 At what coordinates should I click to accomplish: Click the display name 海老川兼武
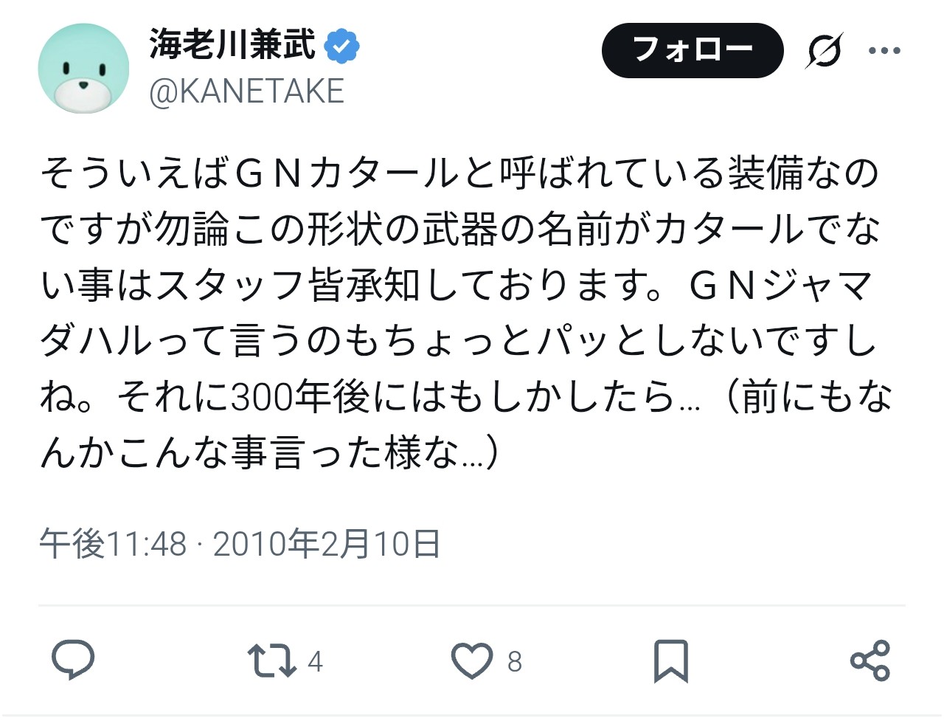point(232,44)
